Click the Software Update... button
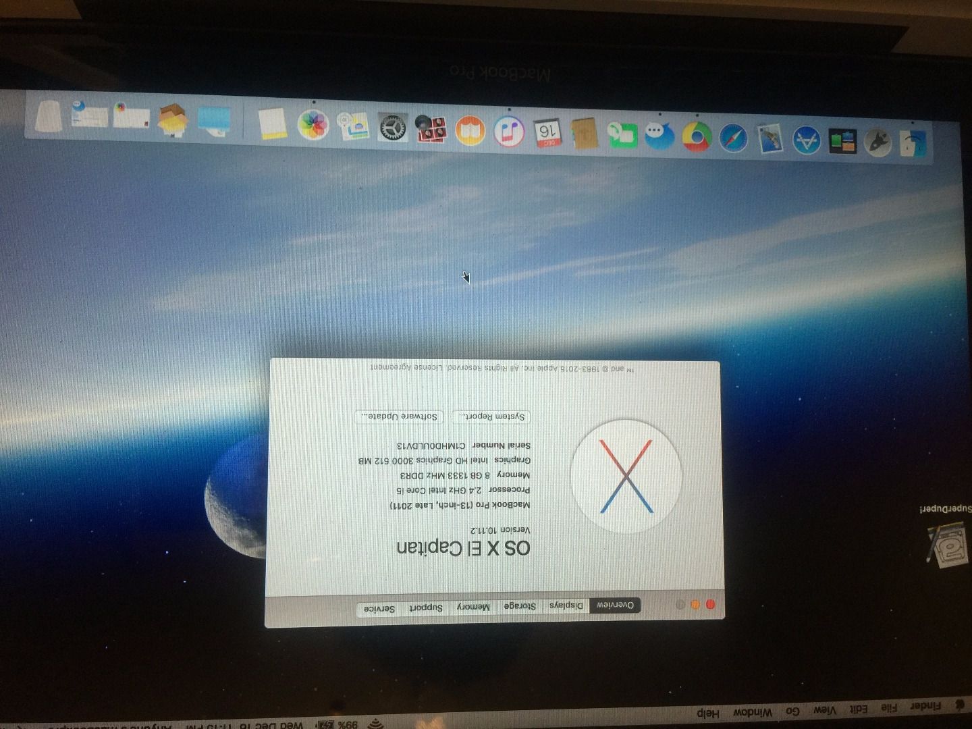 [x=400, y=416]
